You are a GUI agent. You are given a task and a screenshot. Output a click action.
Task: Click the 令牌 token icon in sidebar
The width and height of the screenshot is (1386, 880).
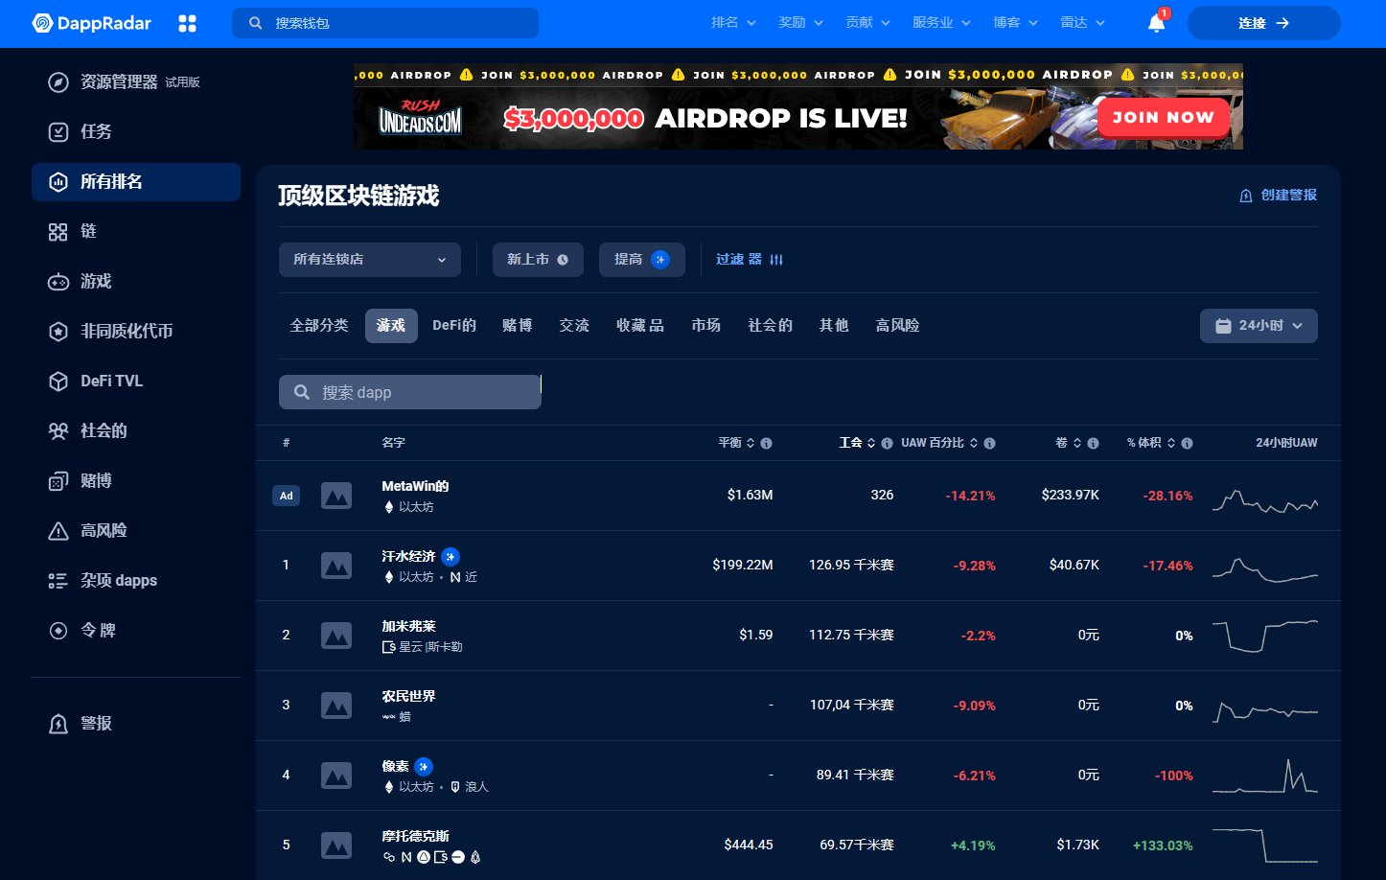[58, 631]
